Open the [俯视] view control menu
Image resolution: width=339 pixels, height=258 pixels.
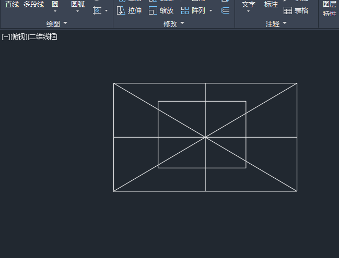[19, 37]
